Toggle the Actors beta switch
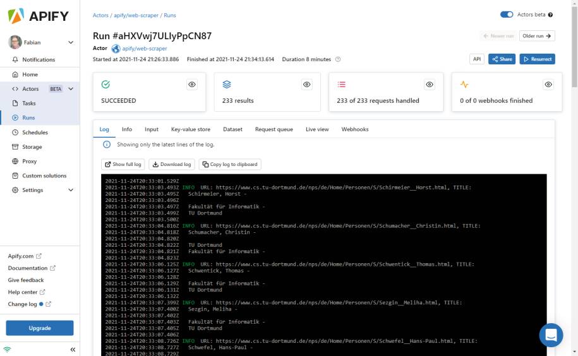The image size is (578, 356). point(507,15)
